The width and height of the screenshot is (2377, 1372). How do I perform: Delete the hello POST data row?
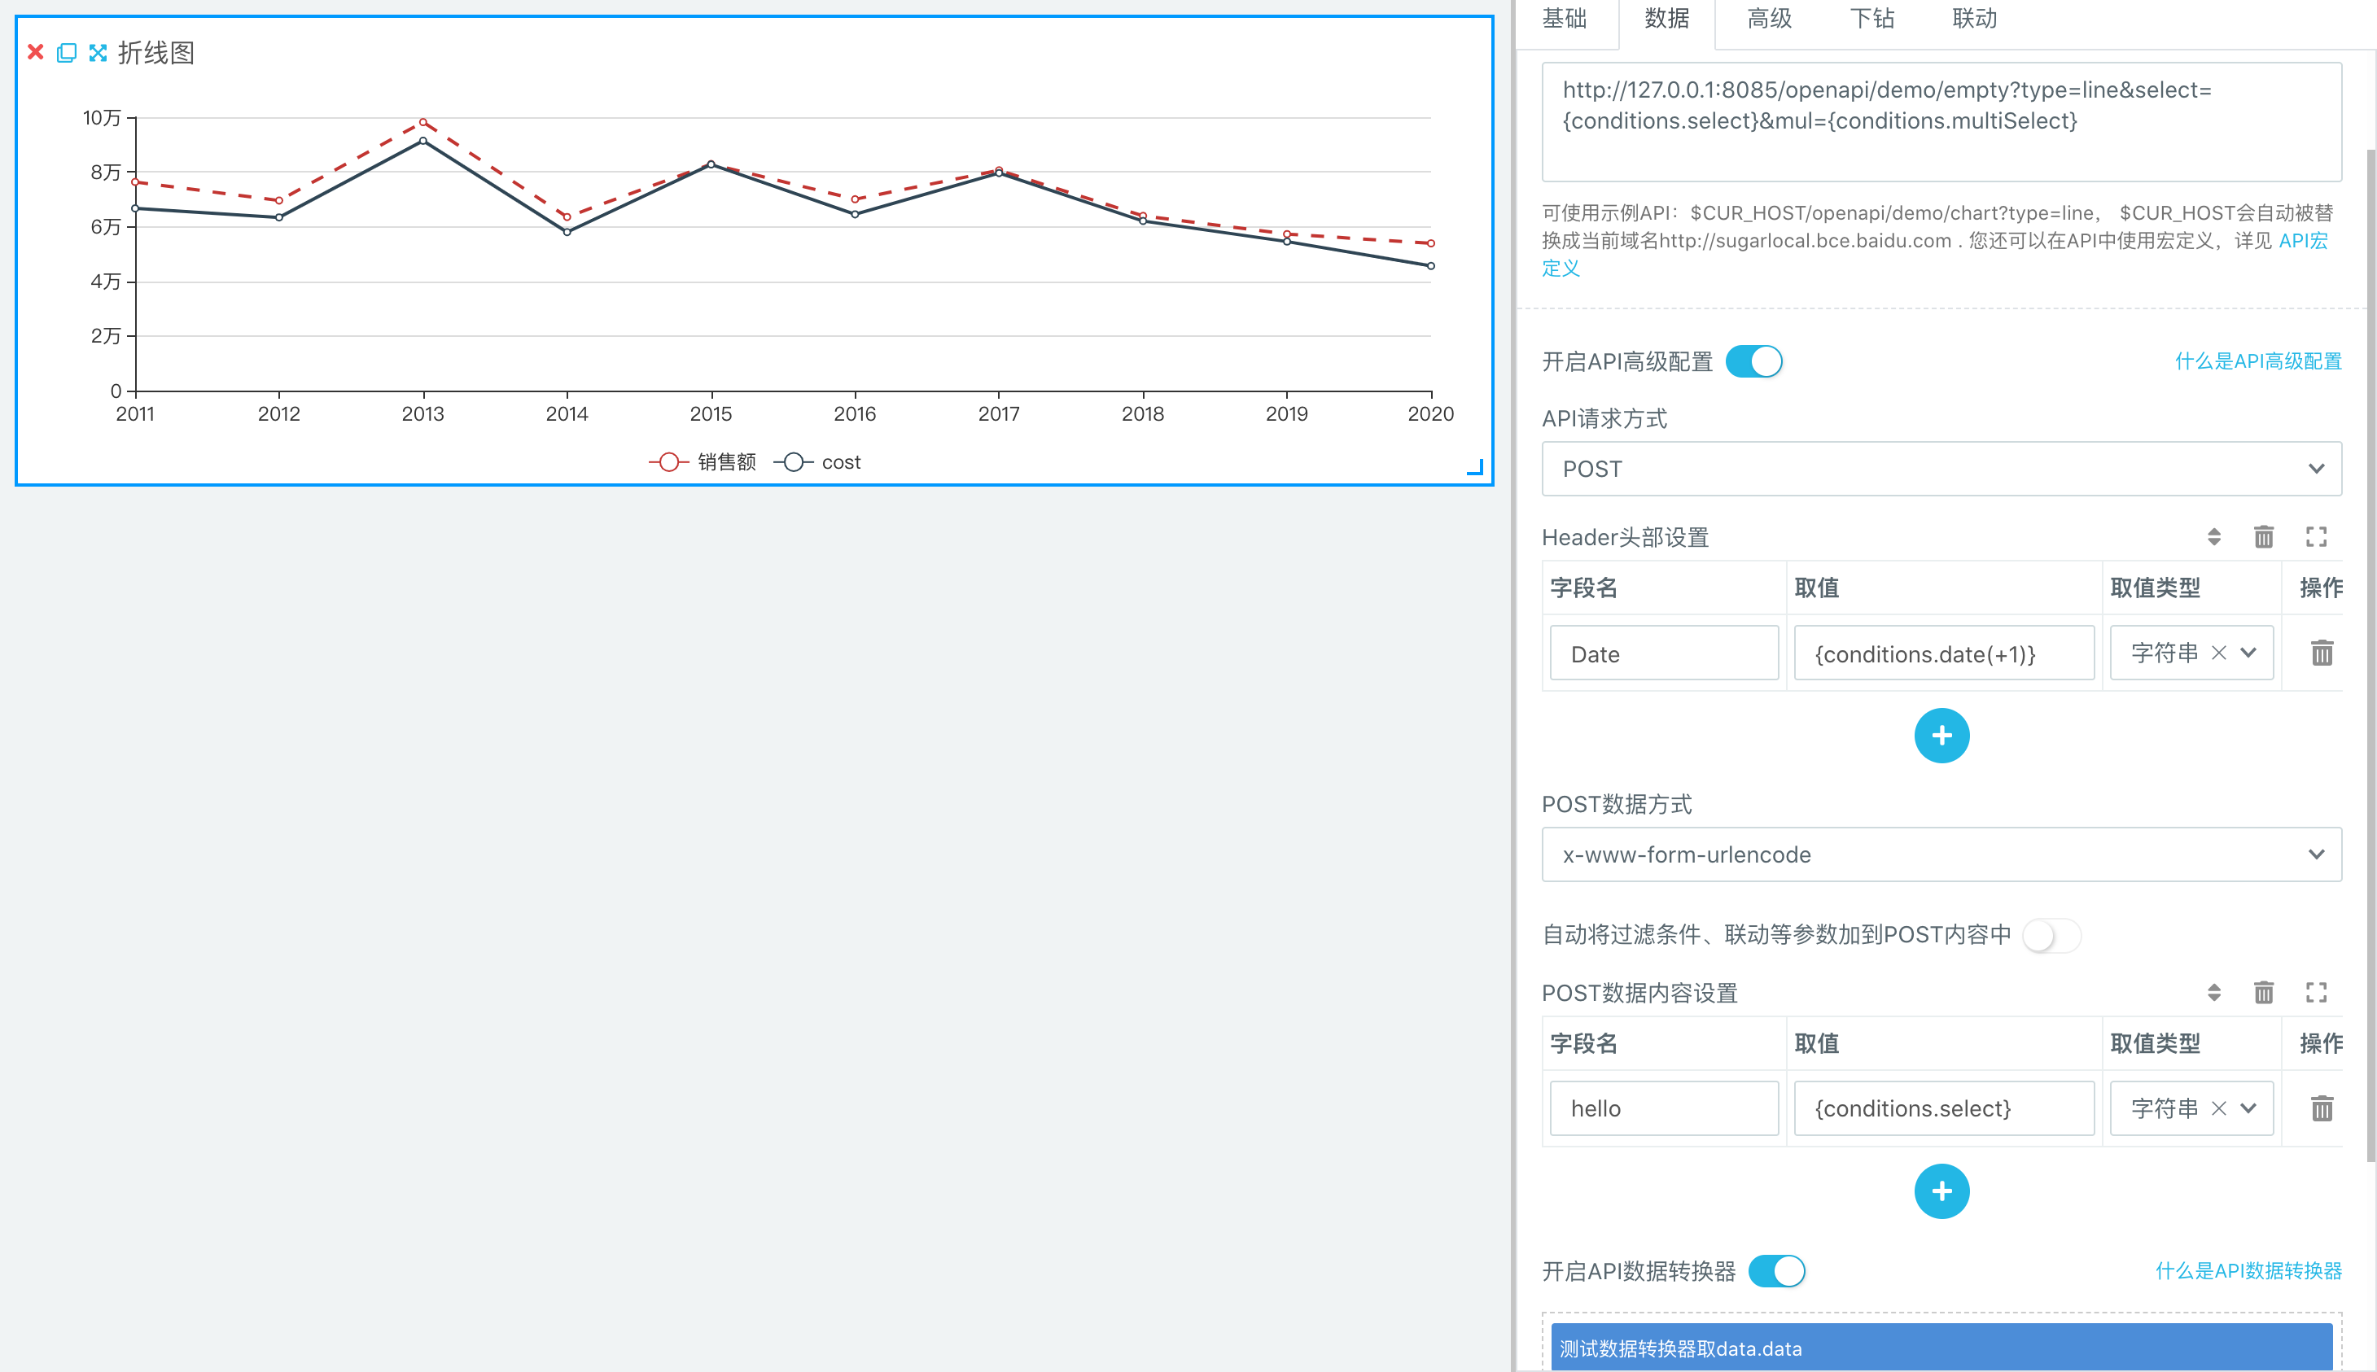click(2322, 1108)
